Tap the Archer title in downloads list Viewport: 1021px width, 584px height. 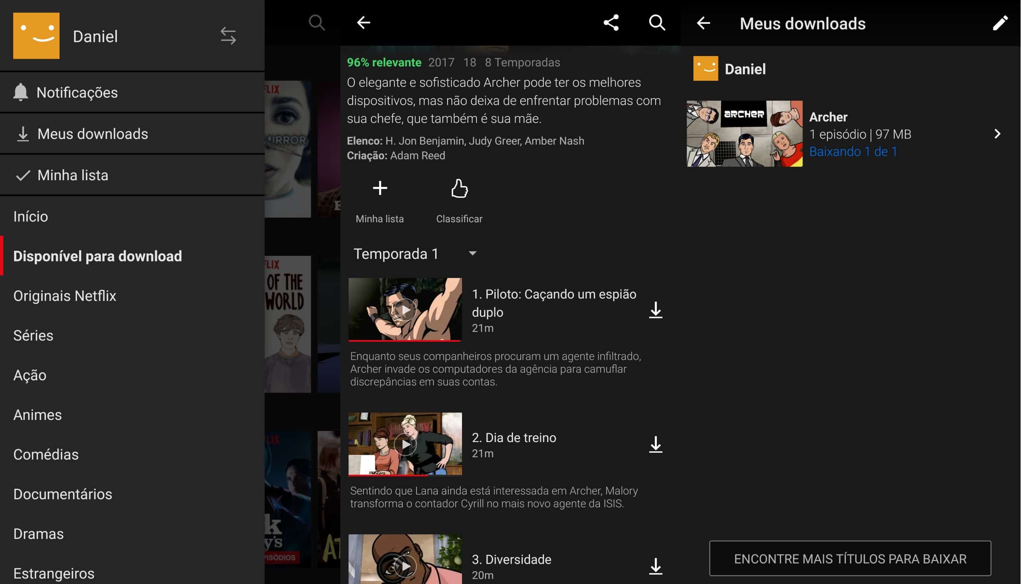coord(828,117)
